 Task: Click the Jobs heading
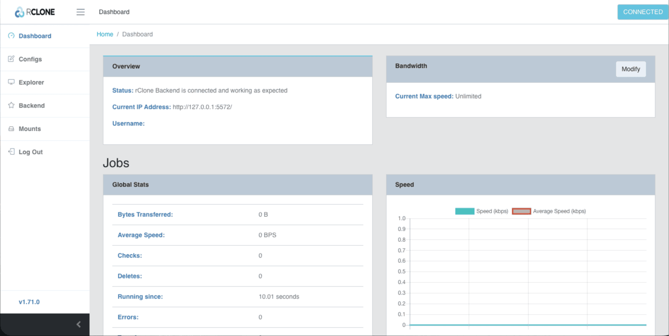point(116,163)
